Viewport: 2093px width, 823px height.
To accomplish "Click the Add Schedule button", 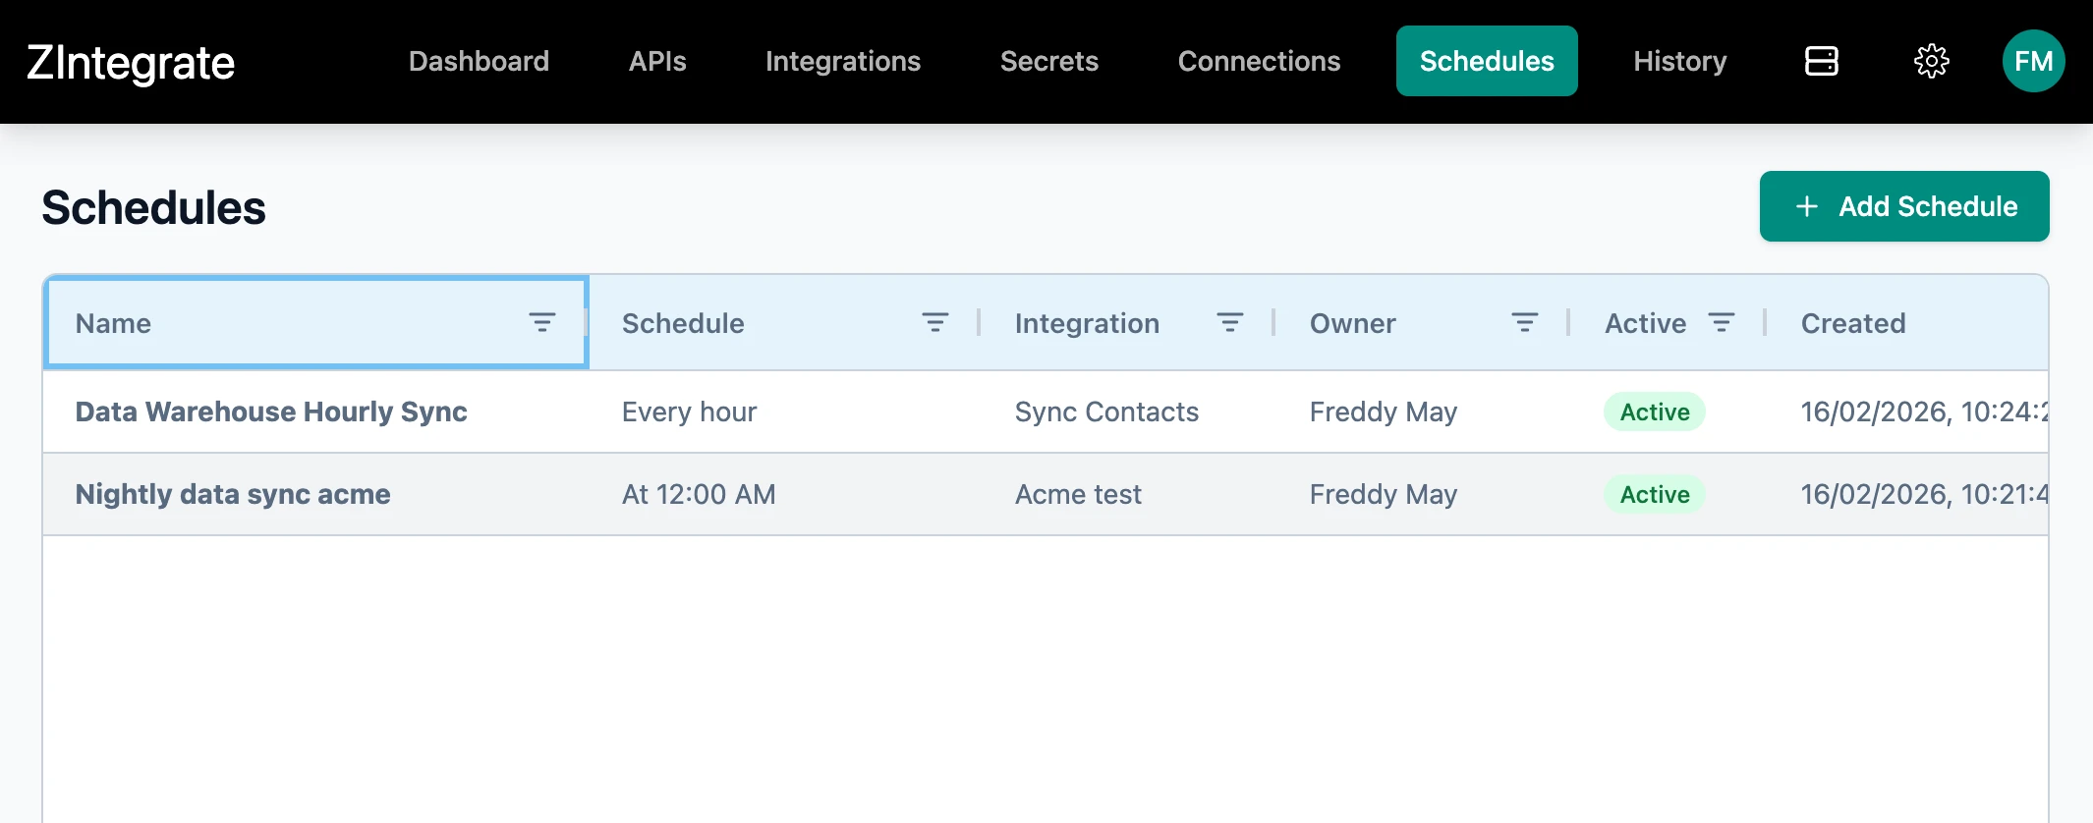I will pos(1904,206).
